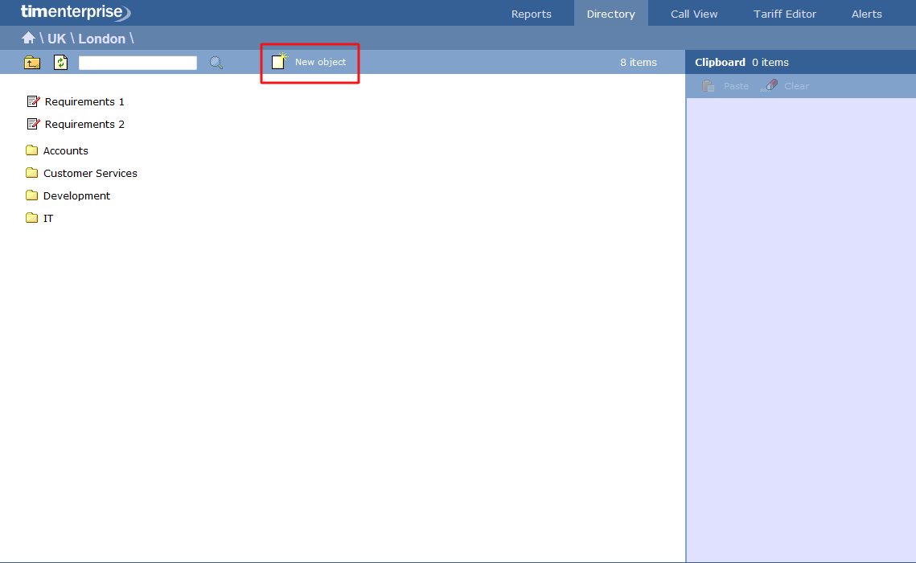This screenshot has width=916, height=563.
Task: Click the Development folder icon
Action: point(32,195)
